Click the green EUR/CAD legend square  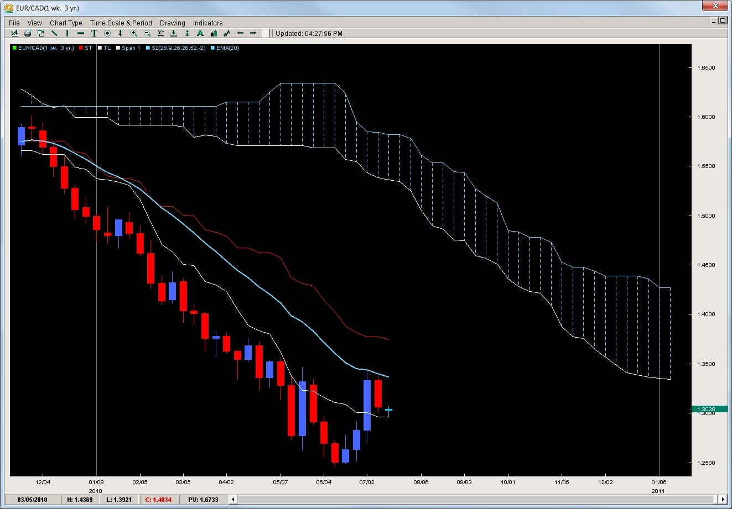(14, 48)
